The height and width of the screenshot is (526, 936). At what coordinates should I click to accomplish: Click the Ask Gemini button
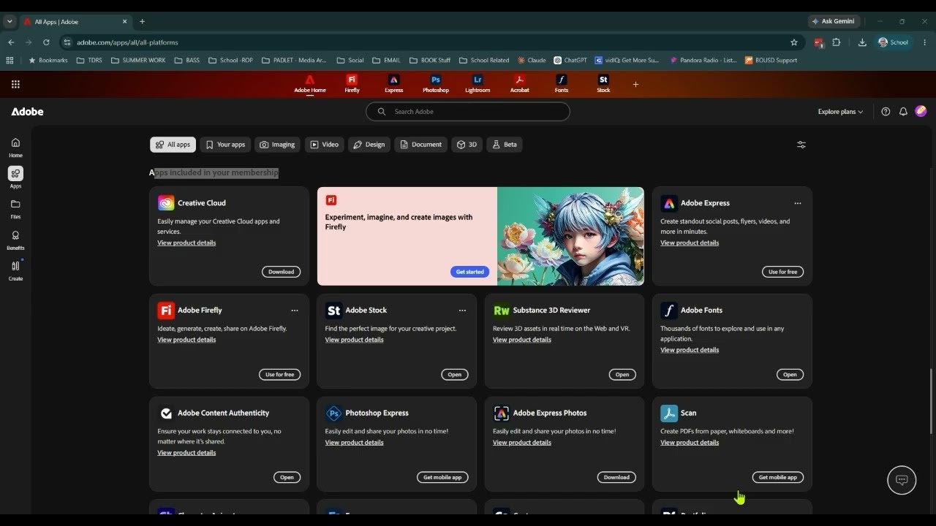(834, 21)
